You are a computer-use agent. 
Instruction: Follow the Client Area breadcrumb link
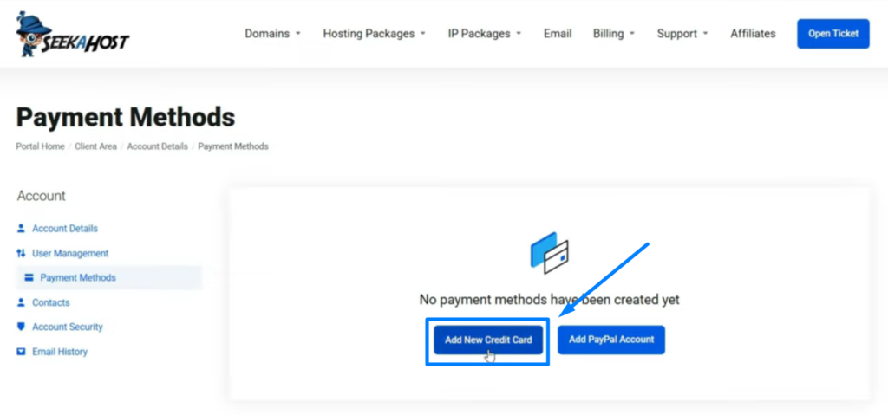point(95,146)
